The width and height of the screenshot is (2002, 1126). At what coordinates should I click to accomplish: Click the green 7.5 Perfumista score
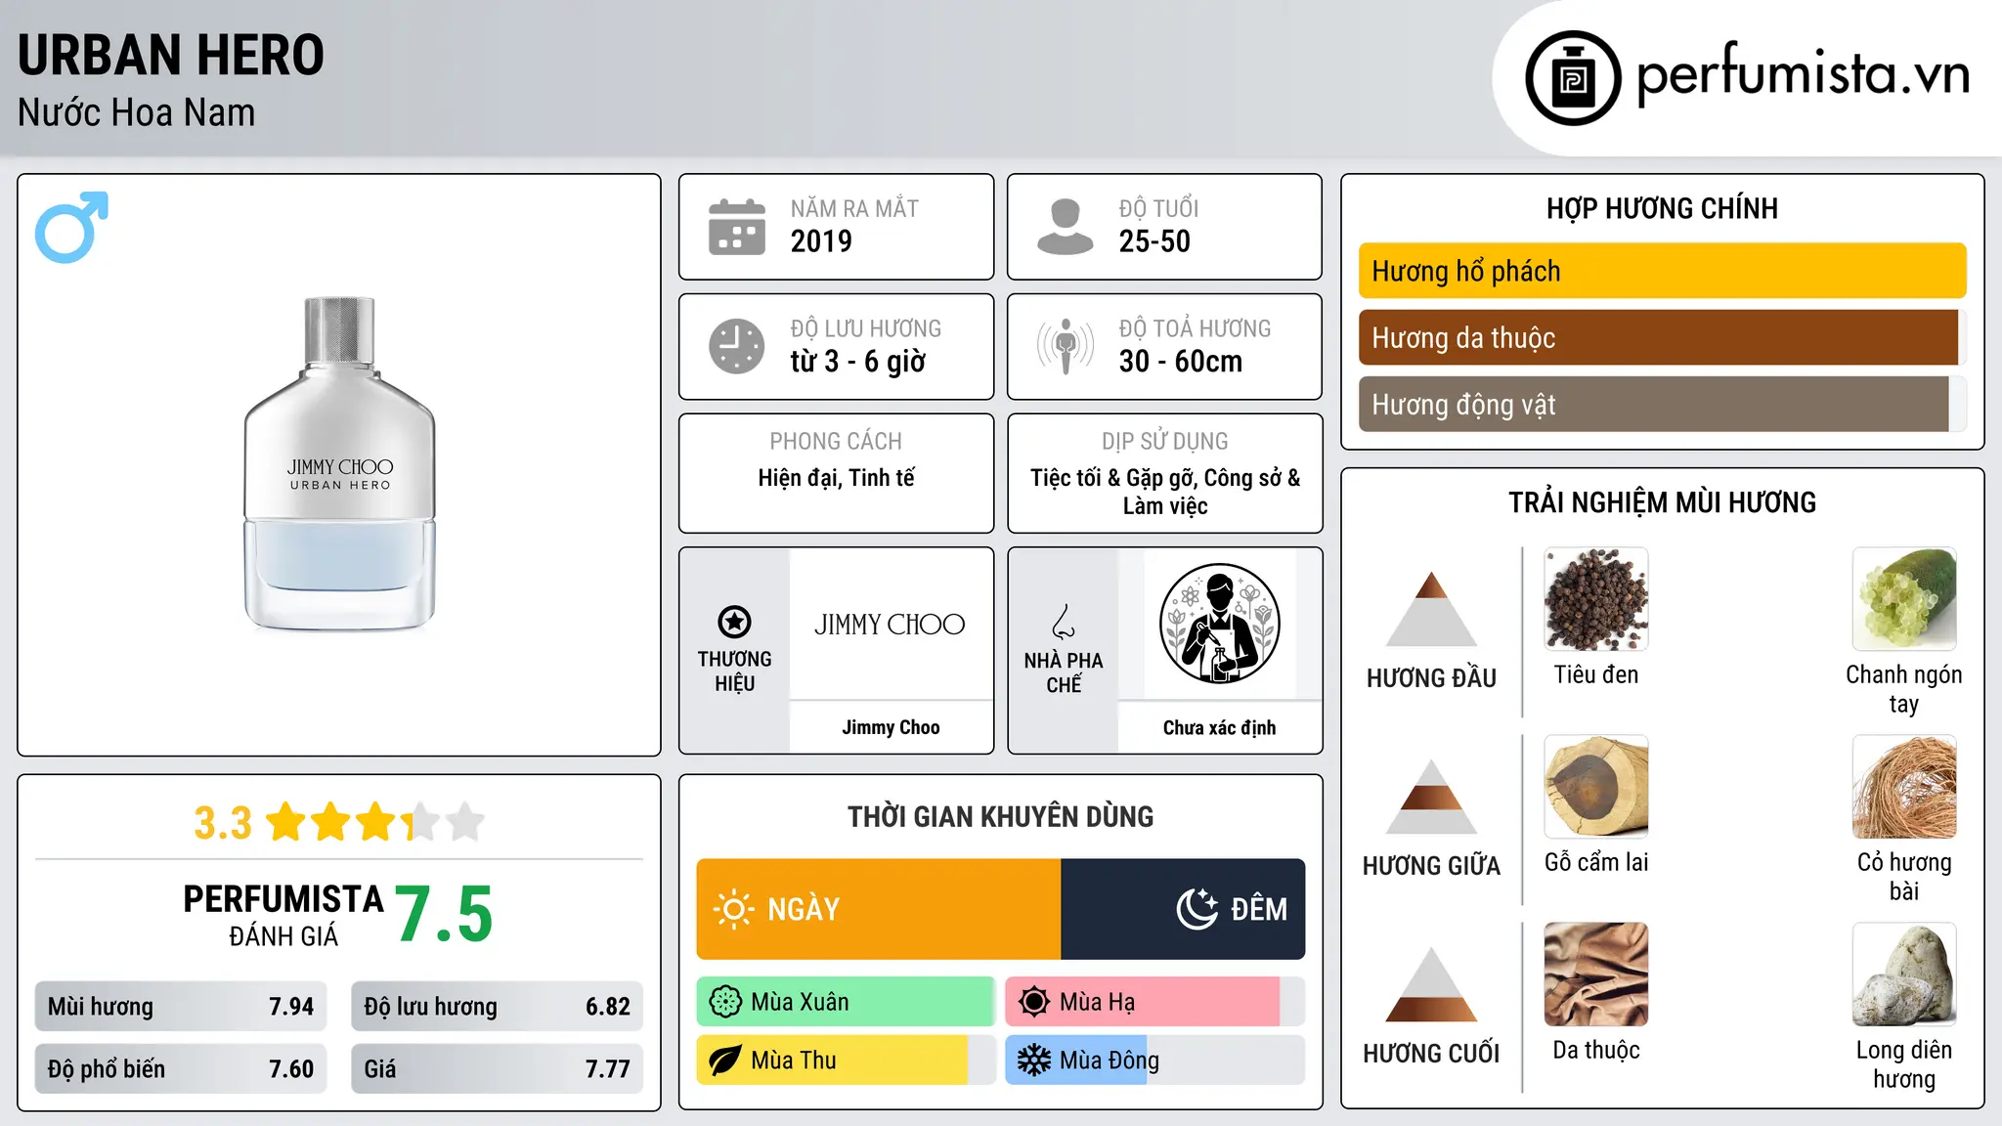click(x=445, y=914)
